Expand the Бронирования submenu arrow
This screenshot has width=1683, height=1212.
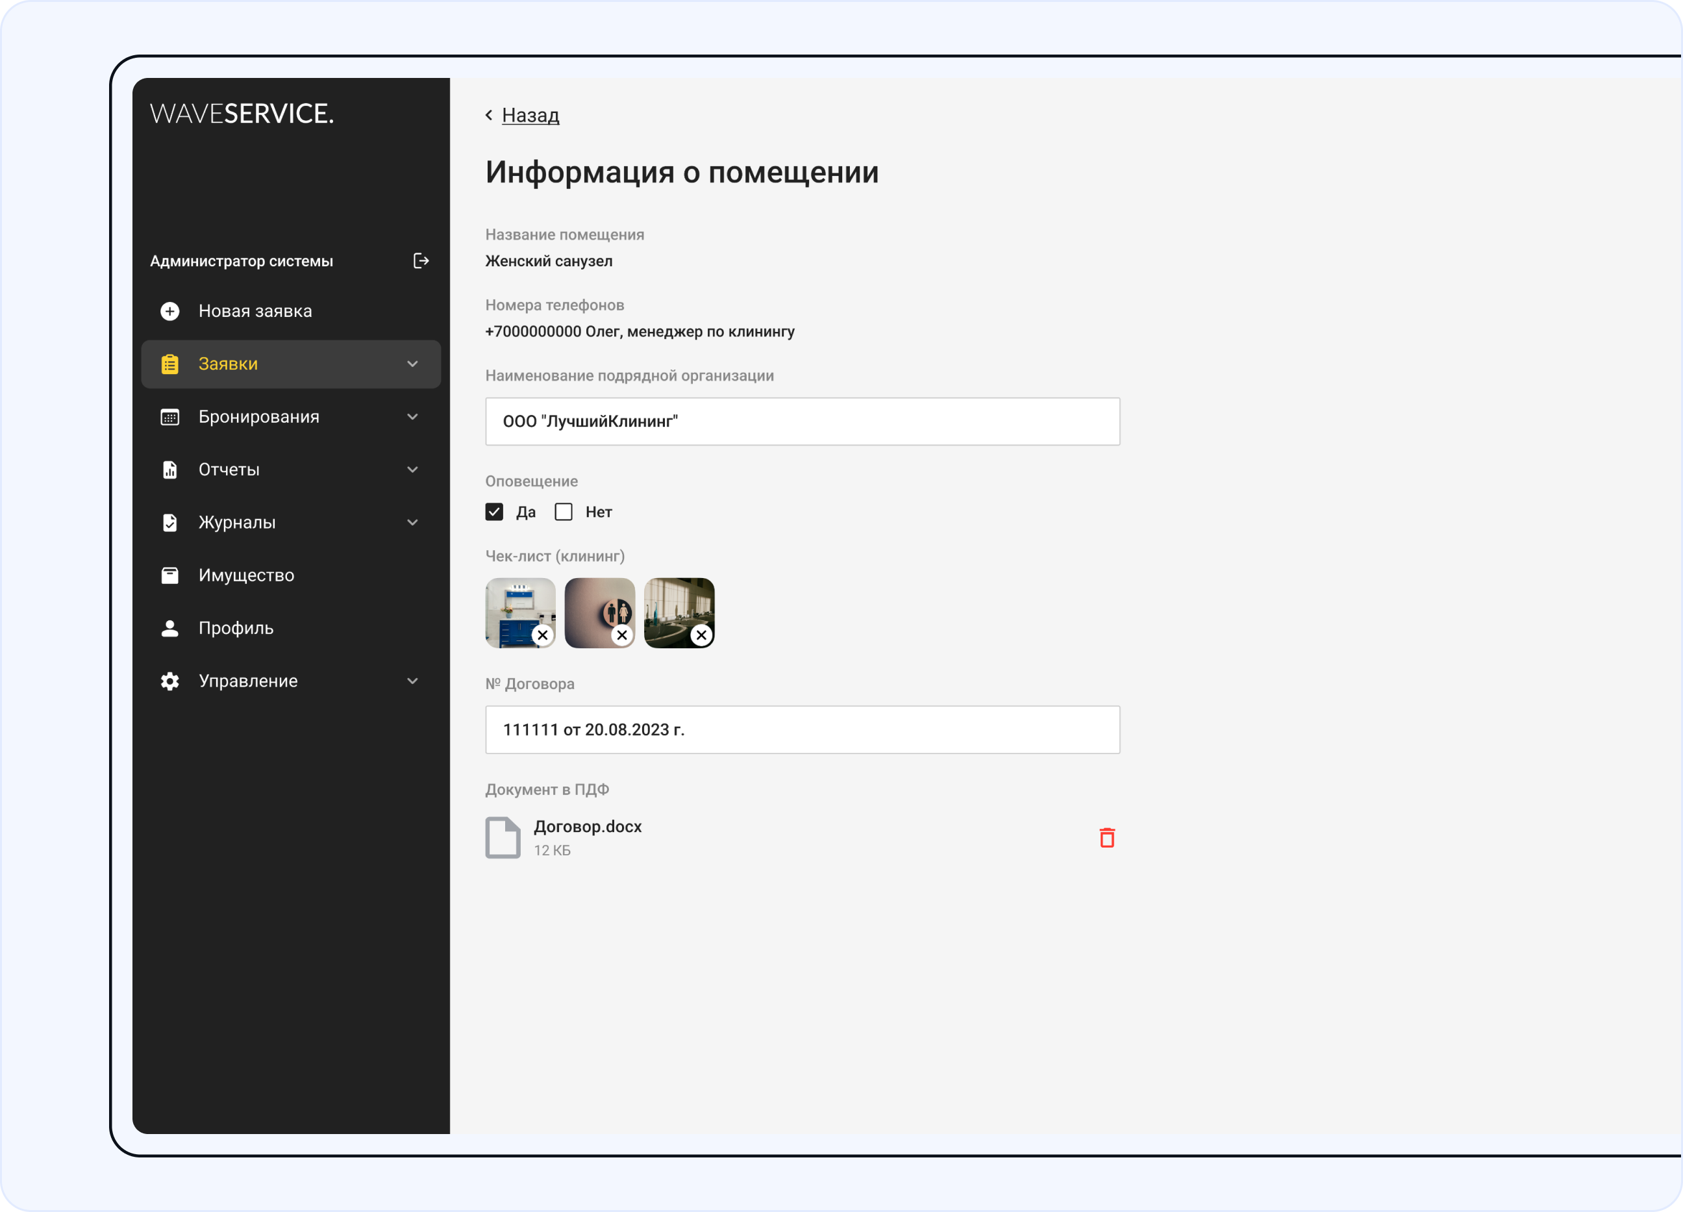pos(412,417)
